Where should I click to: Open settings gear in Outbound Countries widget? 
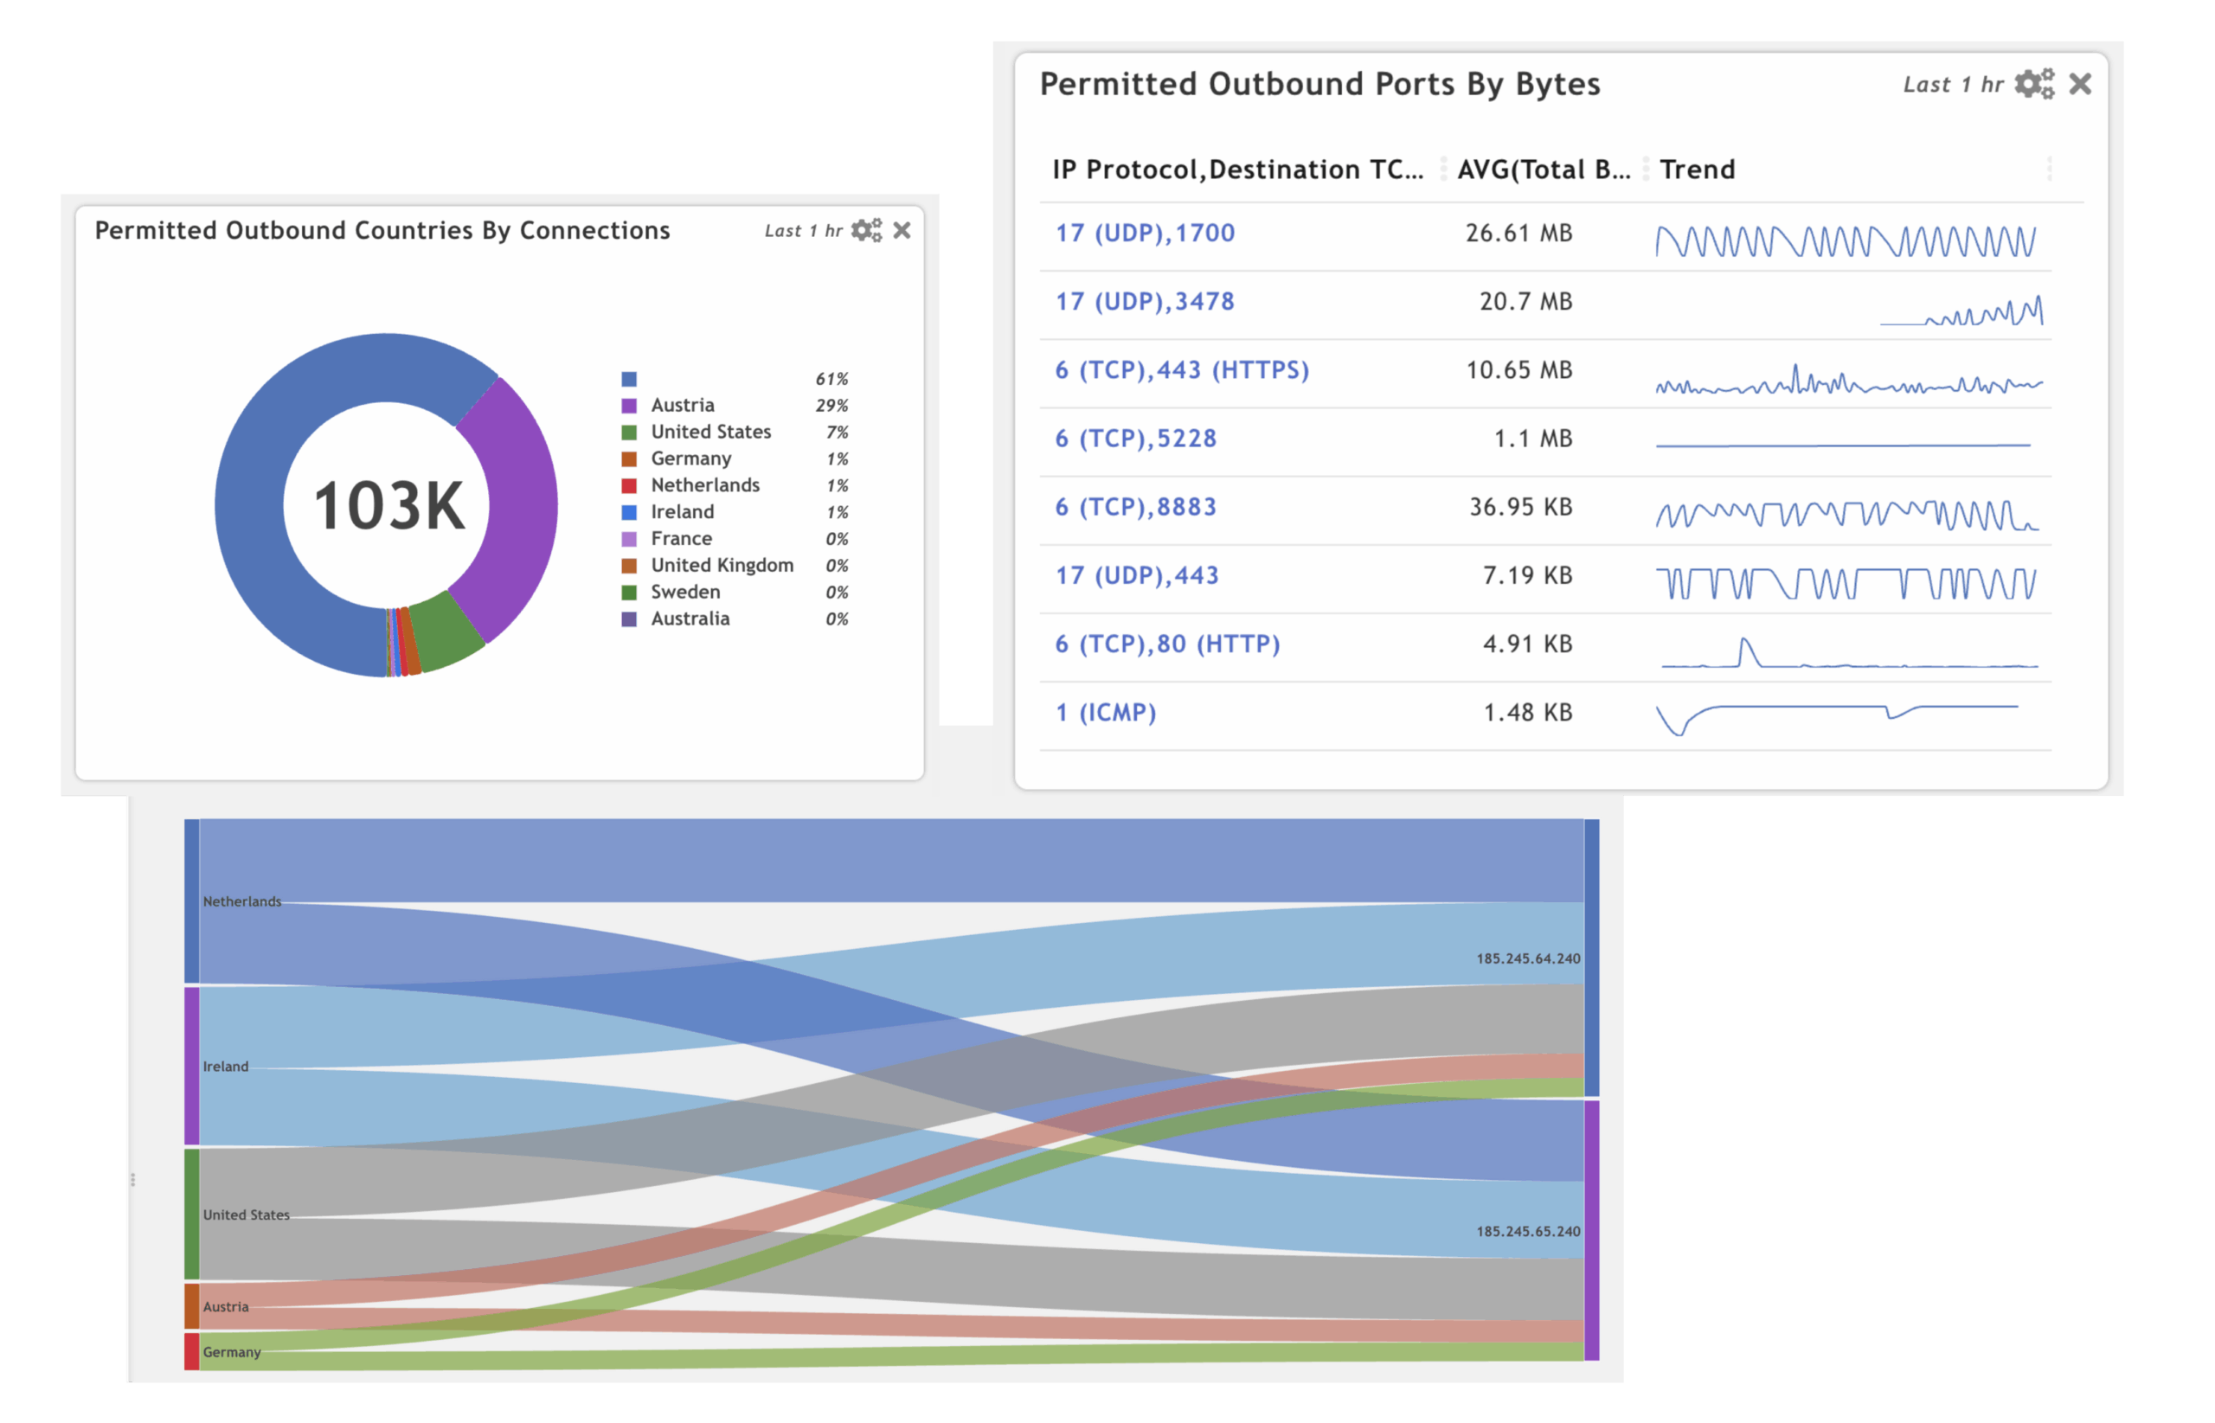click(866, 230)
